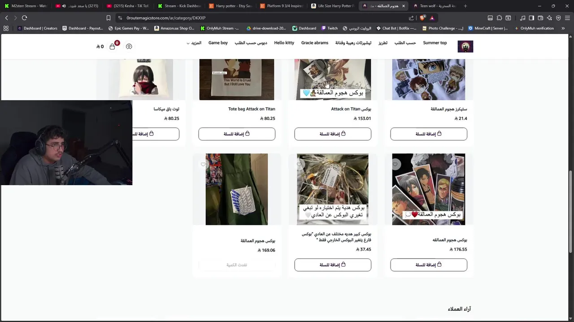Mute audio on the YouTube tab speaker icon
Screen dimensions: 574x322
pos(64,6)
